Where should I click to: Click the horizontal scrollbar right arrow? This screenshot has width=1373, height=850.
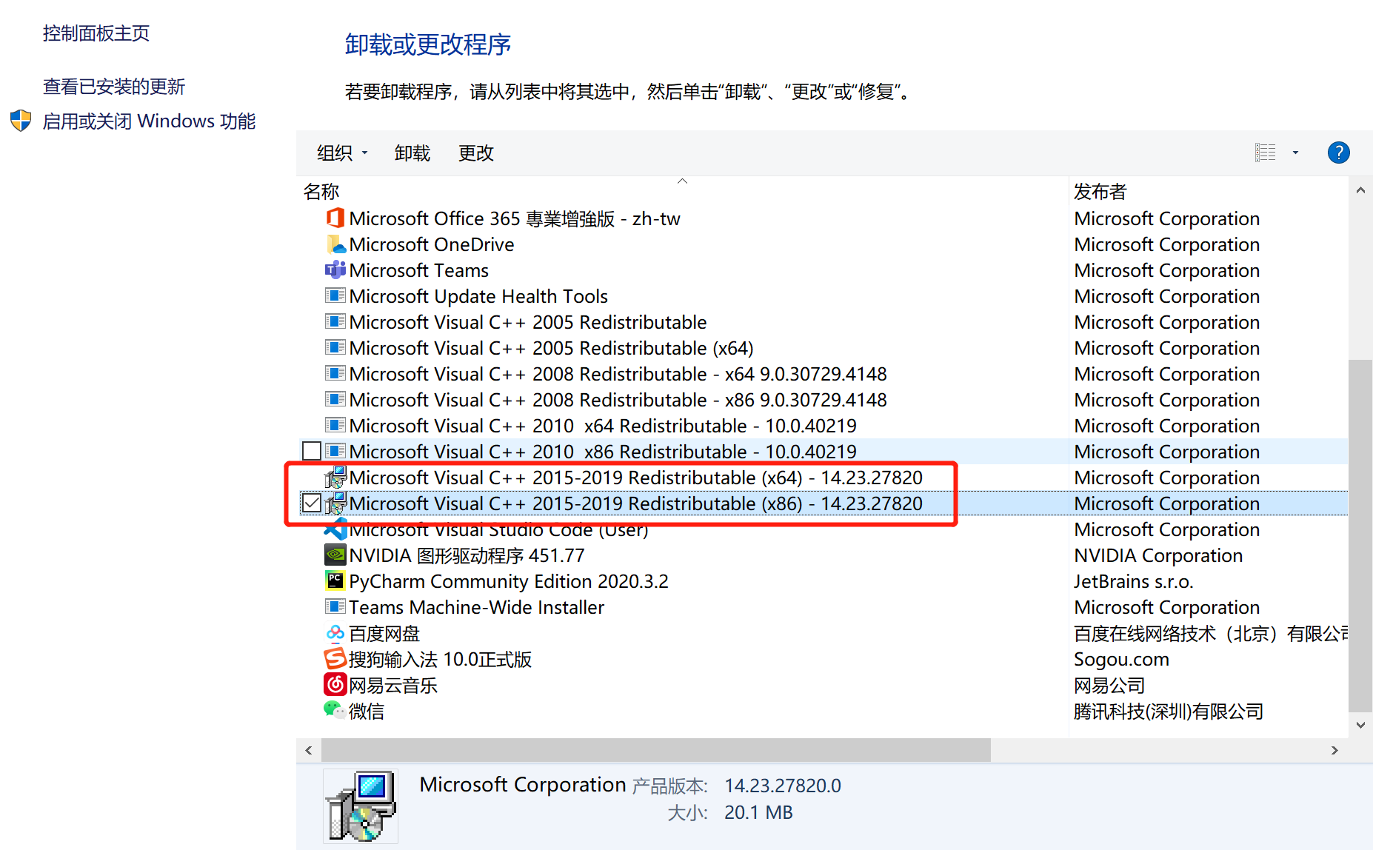tap(1334, 750)
